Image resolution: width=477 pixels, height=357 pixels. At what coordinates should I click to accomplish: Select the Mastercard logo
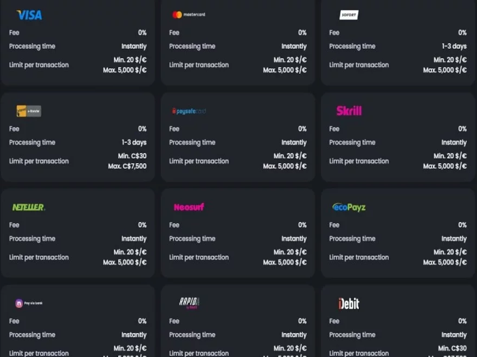(x=189, y=15)
